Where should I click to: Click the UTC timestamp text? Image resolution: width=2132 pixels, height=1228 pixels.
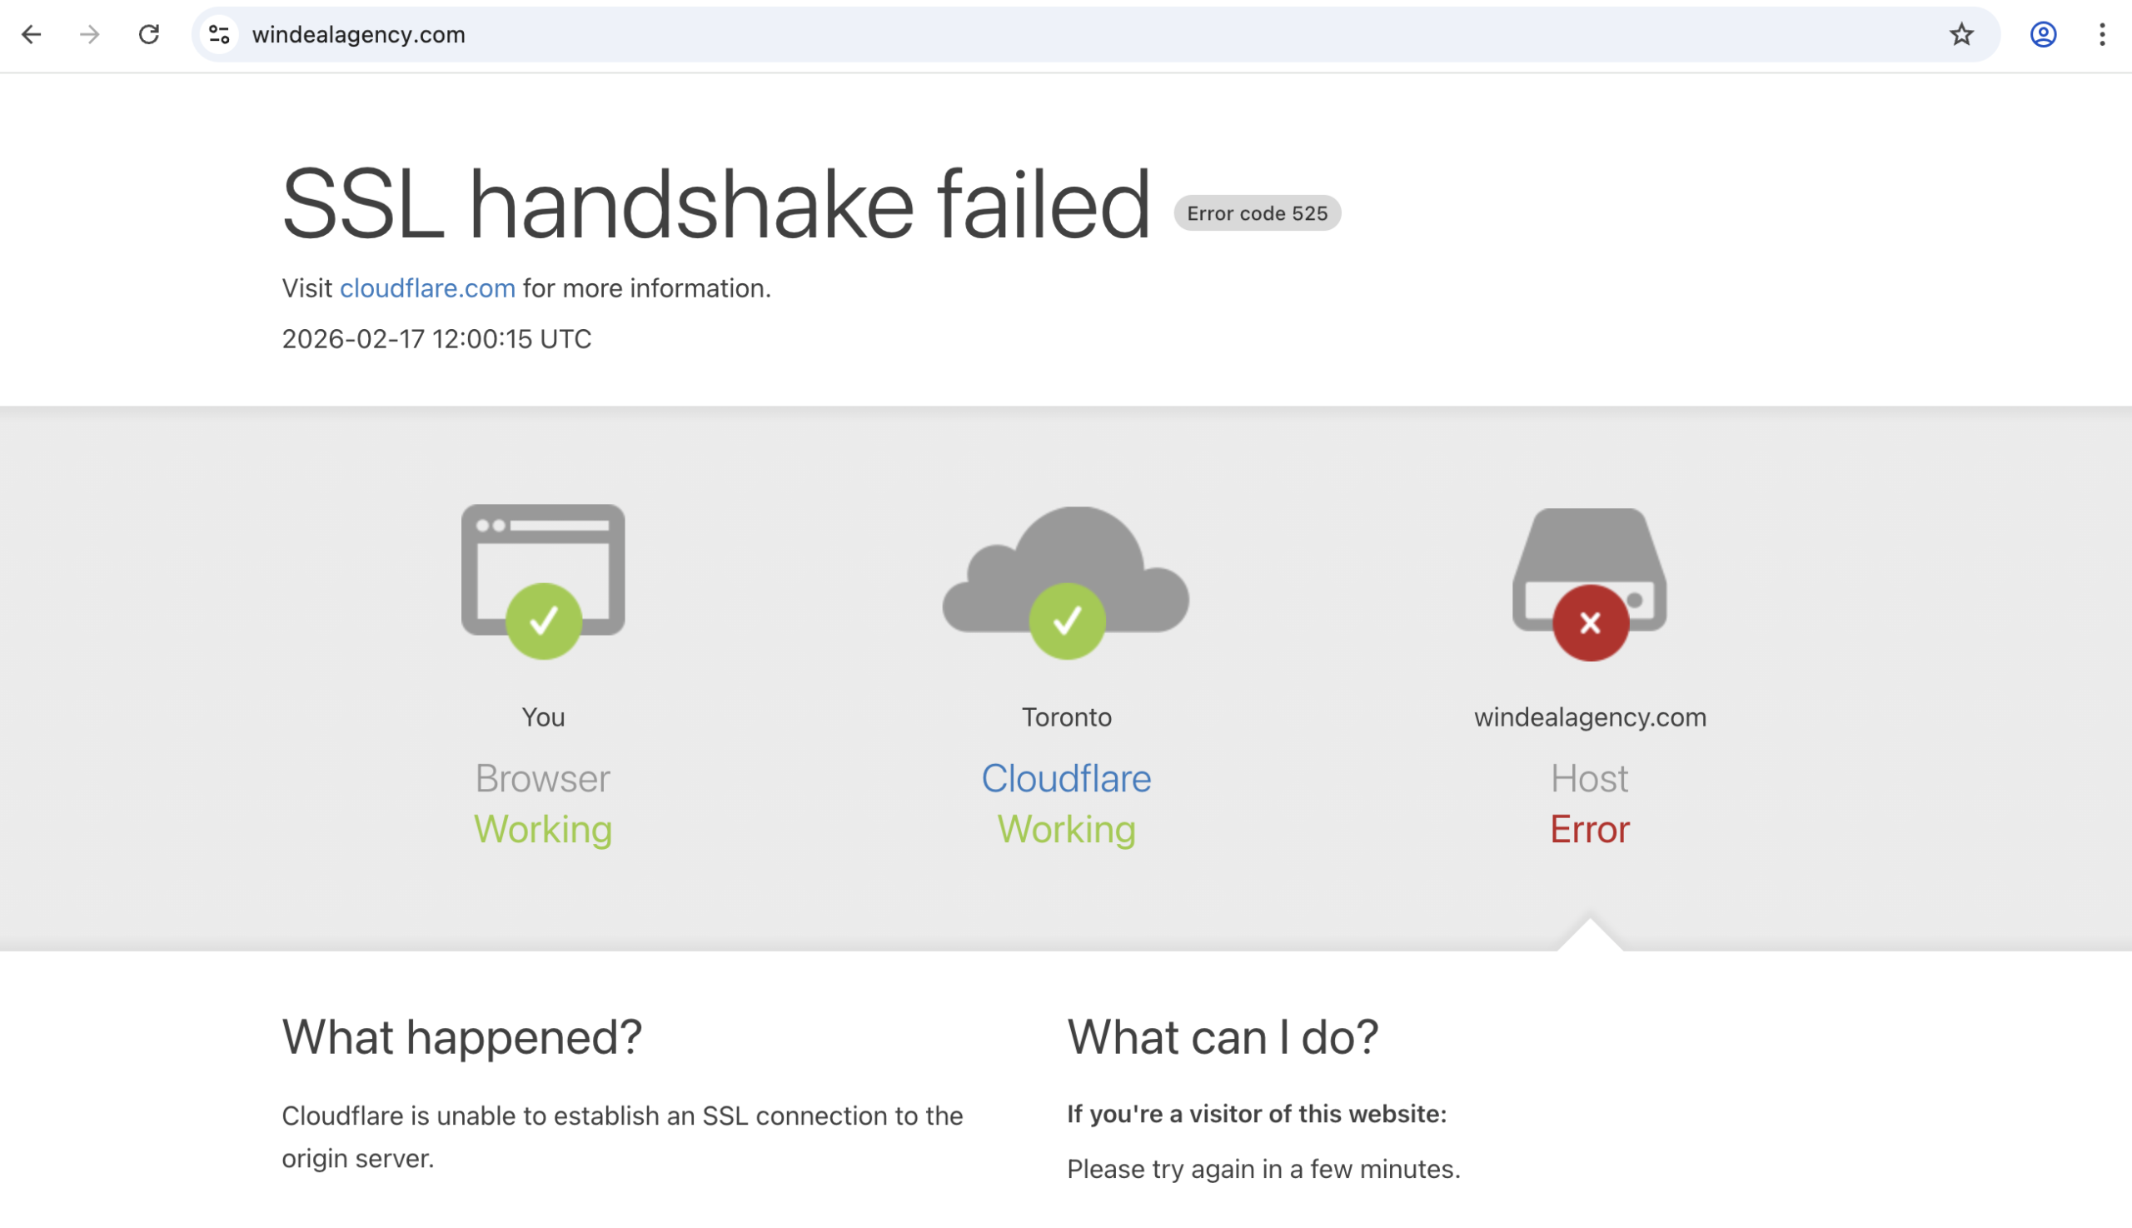[x=436, y=339]
